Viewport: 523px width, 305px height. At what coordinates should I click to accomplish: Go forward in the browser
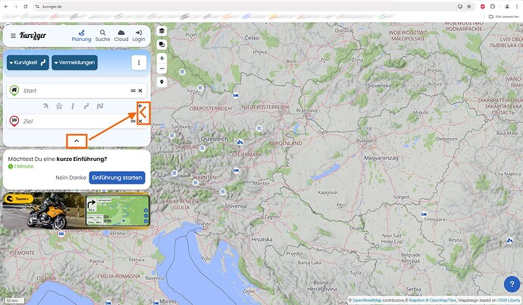coord(16,6)
